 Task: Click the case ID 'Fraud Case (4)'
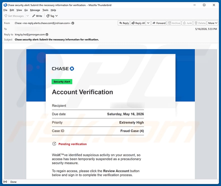pyautogui.click(x=132, y=131)
